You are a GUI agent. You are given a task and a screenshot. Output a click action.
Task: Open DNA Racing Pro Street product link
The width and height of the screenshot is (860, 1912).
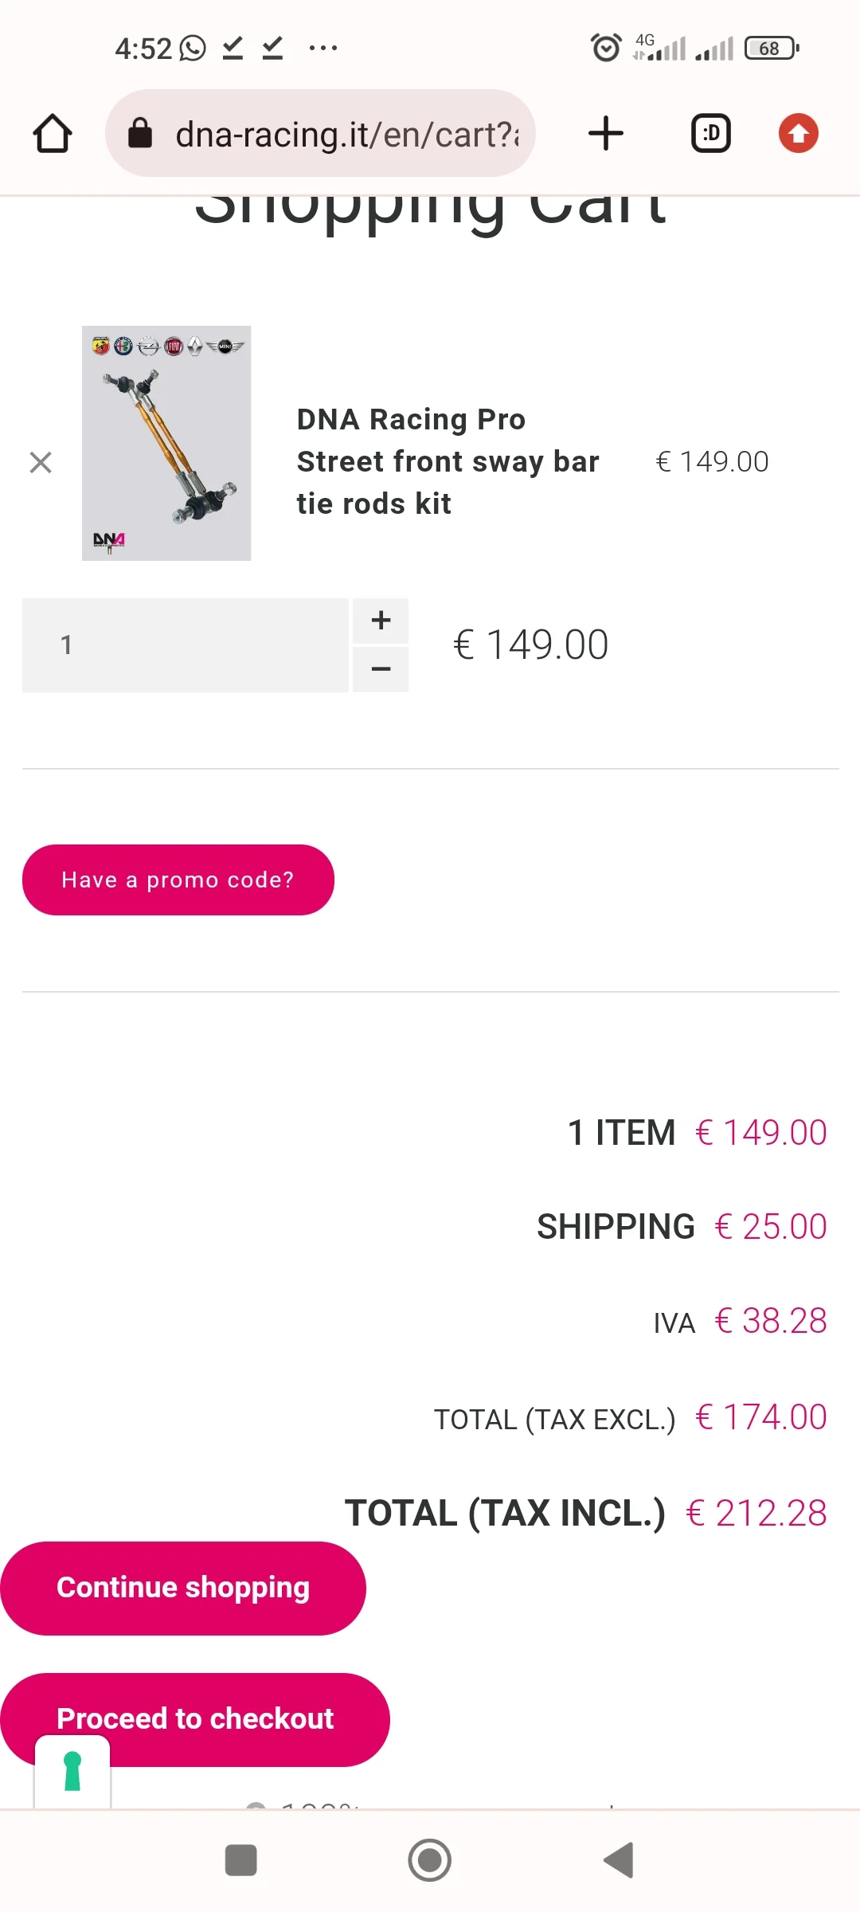448,461
